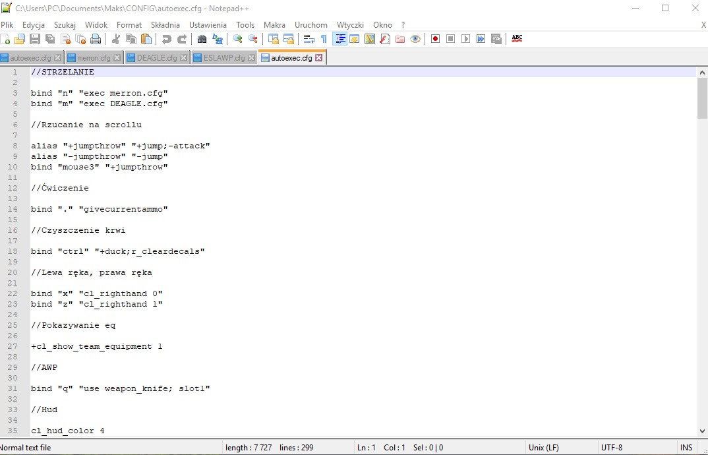Click the Stop recording macro icon
This screenshot has width=708, height=455.
coord(451,40)
